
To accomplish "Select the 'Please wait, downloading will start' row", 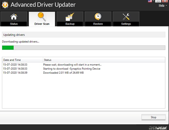I will click(x=84, y=65).
